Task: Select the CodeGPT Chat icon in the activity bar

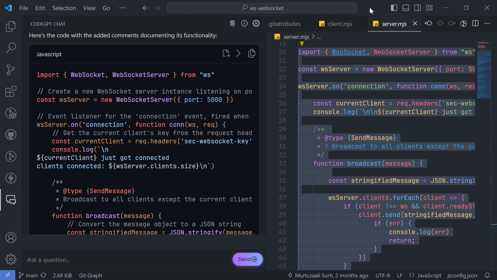Action: tap(11, 200)
